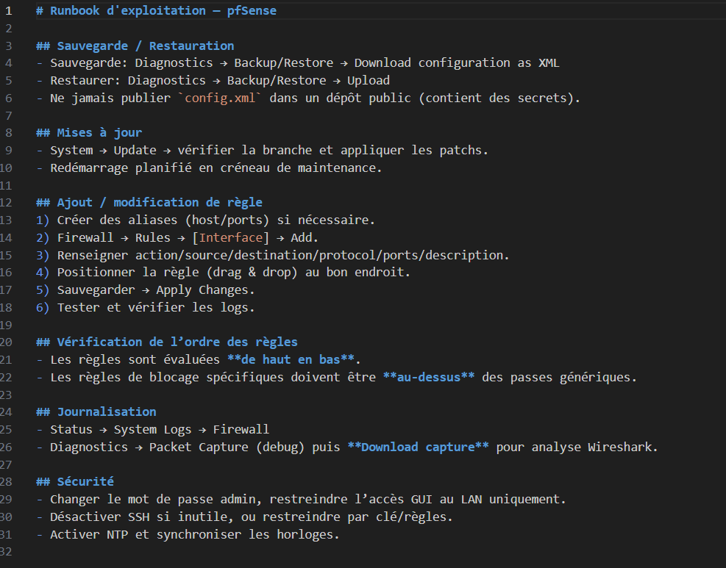726x568 pixels.
Task: Click the [Interface] link reference
Action: [230, 237]
